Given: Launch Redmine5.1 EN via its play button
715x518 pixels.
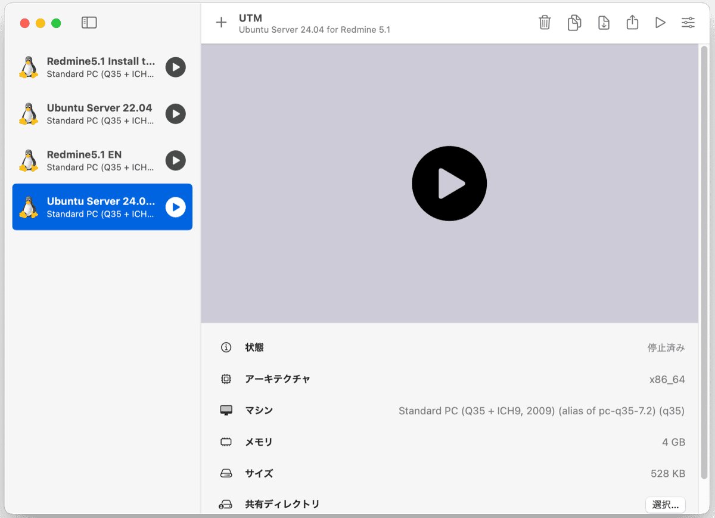Looking at the screenshot, I should (175, 160).
